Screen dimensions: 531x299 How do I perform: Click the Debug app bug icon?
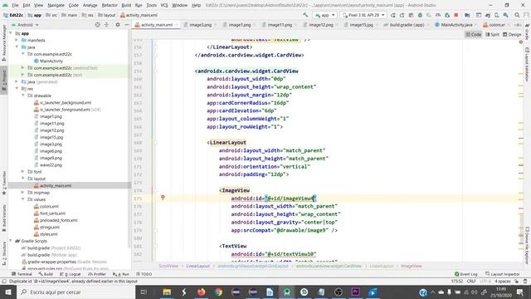click(420, 15)
